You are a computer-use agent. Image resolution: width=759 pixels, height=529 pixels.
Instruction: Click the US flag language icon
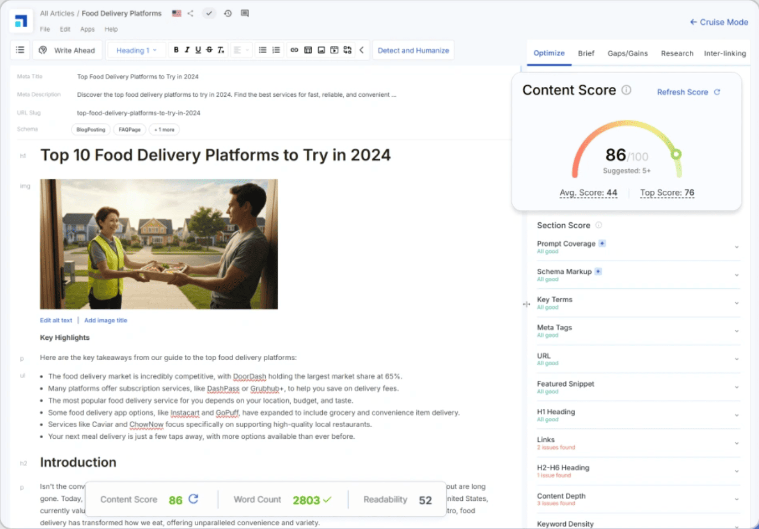(177, 13)
